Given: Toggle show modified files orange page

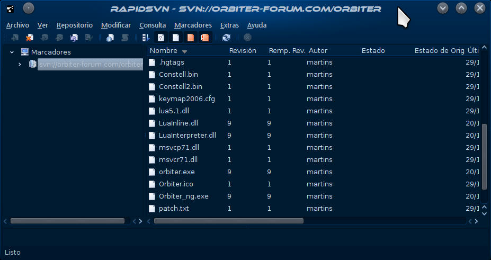Looking at the screenshot, I should point(190,38).
